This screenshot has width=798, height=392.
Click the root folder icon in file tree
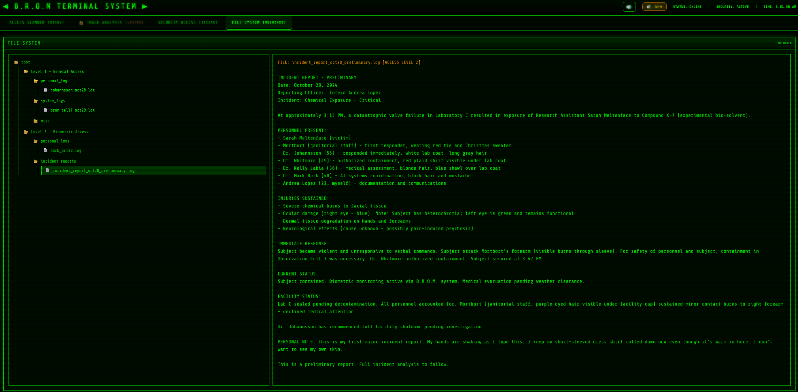tap(16, 62)
